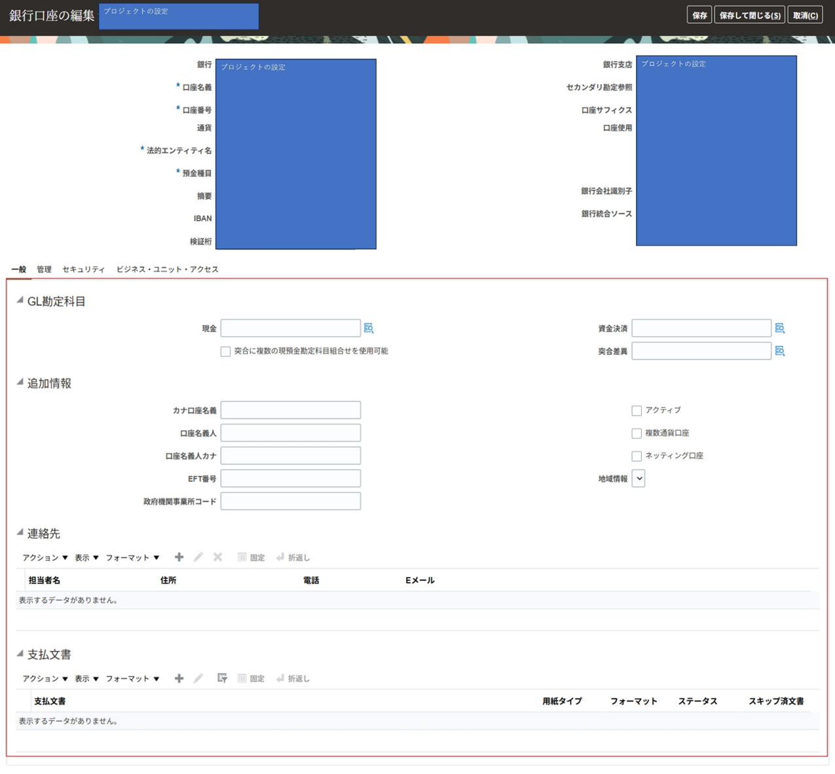Screen dimensions: 835x774
Task: Collapse the GL勘定科目 section
Action: (x=20, y=301)
